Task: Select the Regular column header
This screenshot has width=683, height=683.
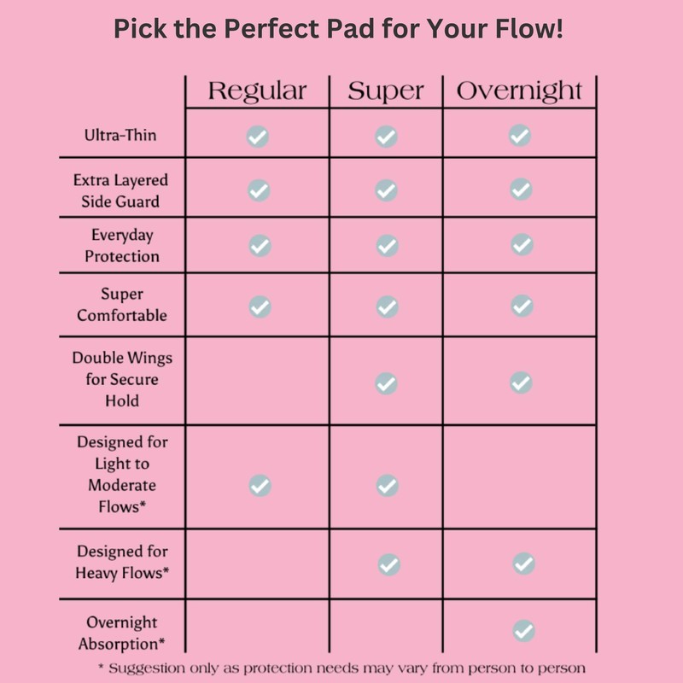Action: tap(256, 91)
